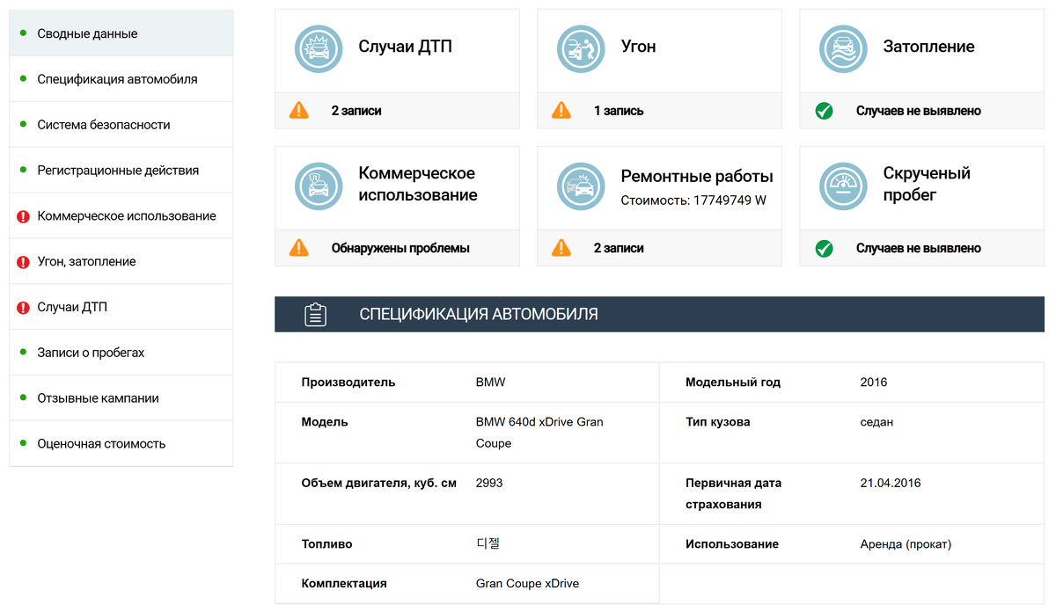This screenshot has width=1056, height=612.
Task: Open Спецификация автомобиля sidebar item
Action: tap(121, 79)
